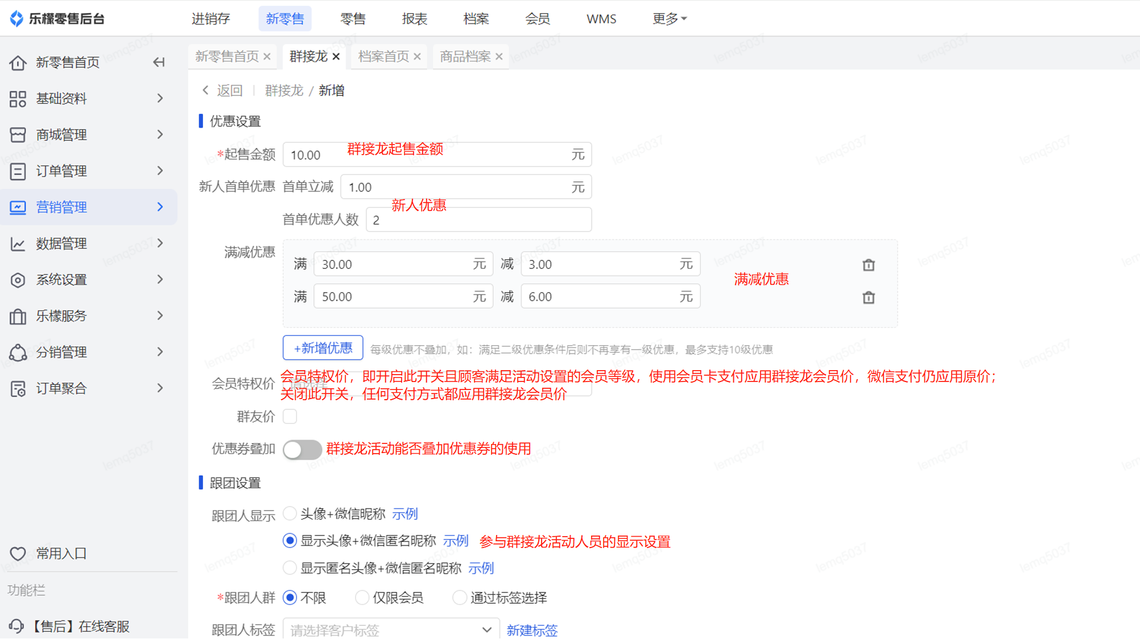Expand 基础资料 submenu chevron
1140x643 pixels.
click(160, 98)
